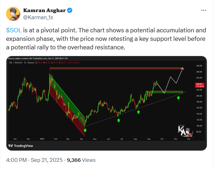Click the green arrow under August low

click(x=139, y=112)
